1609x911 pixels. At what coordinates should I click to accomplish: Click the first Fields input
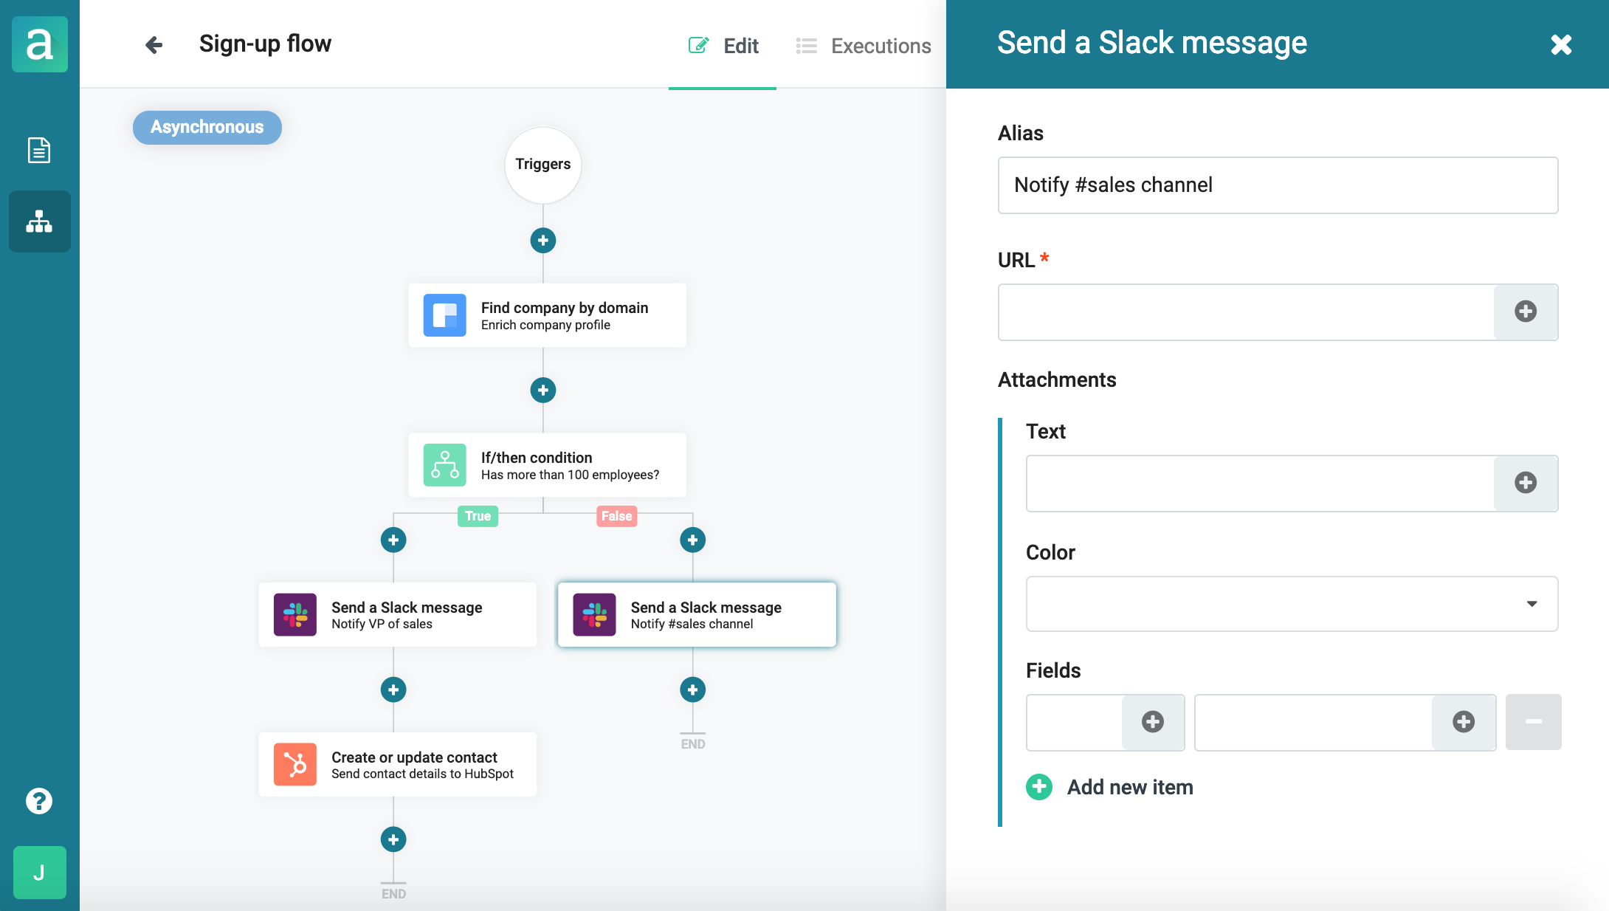pyautogui.click(x=1074, y=723)
